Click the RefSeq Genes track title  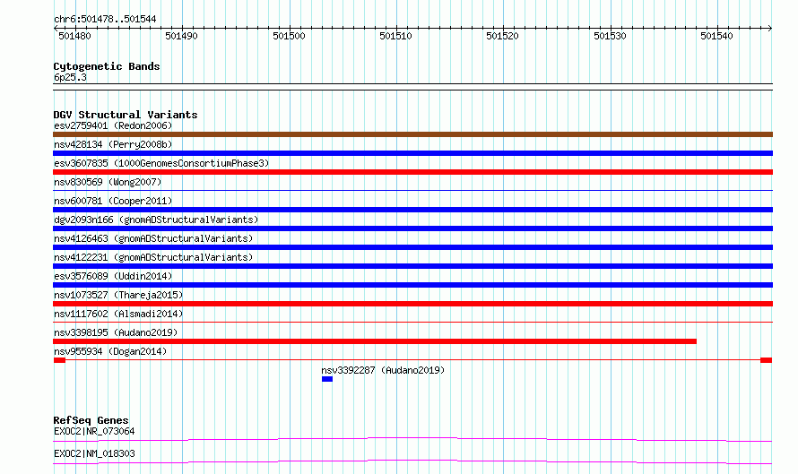pyautogui.click(x=91, y=420)
